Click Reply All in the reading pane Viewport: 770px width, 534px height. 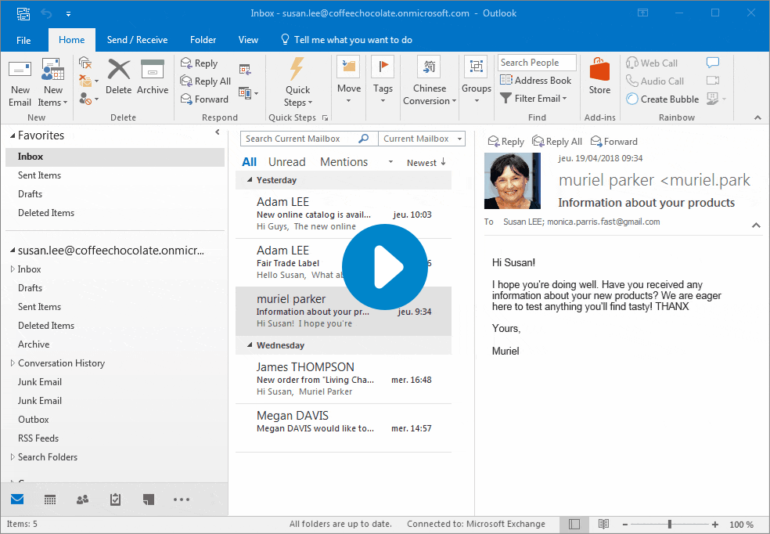pyautogui.click(x=557, y=142)
